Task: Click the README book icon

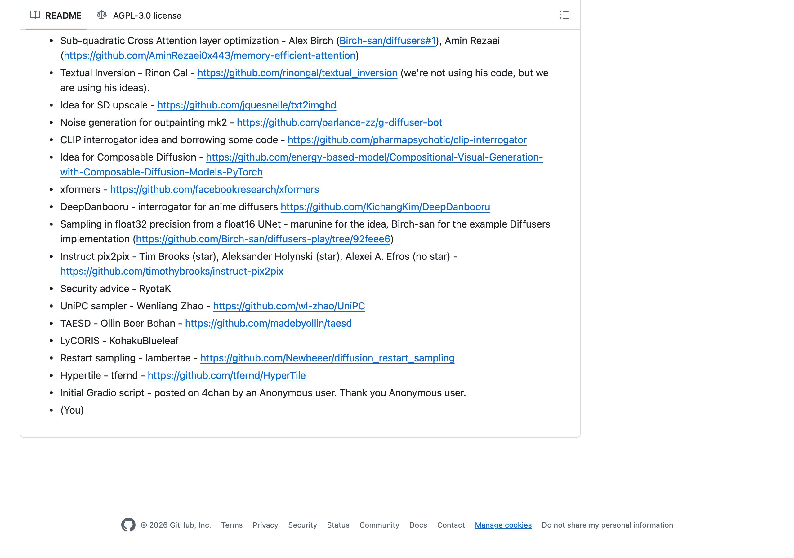Action: pos(35,15)
